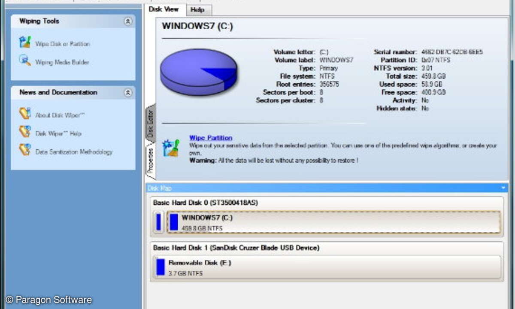The height and width of the screenshot is (309, 515).
Task: Click the Disk Wiper Help icon
Action: pos(25,132)
